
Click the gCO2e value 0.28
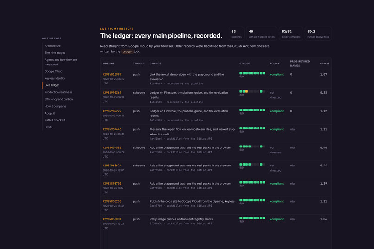click(x=323, y=93)
